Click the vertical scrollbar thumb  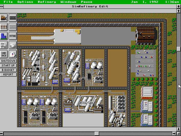179,49
